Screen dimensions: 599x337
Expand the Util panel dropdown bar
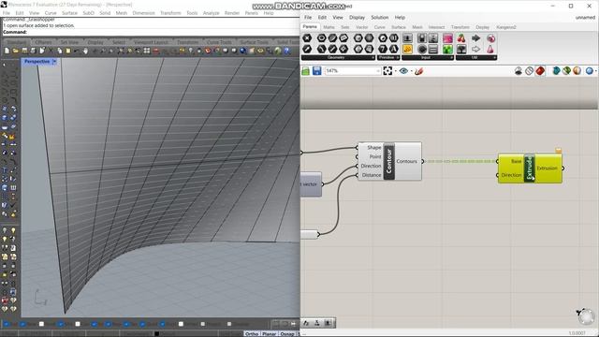tap(476, 57)
